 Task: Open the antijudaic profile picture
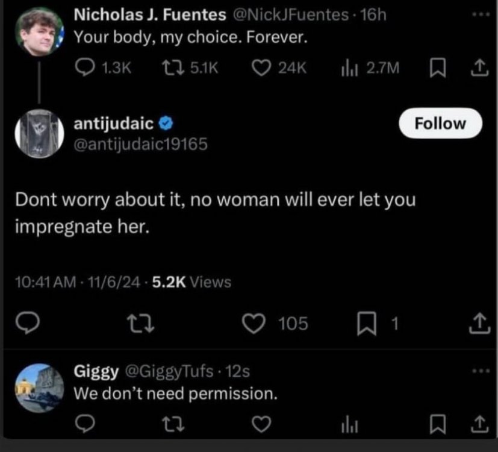[x=39, y=134]
